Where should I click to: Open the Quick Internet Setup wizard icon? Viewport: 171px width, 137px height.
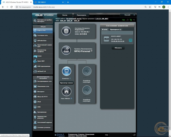coord(35,21)
